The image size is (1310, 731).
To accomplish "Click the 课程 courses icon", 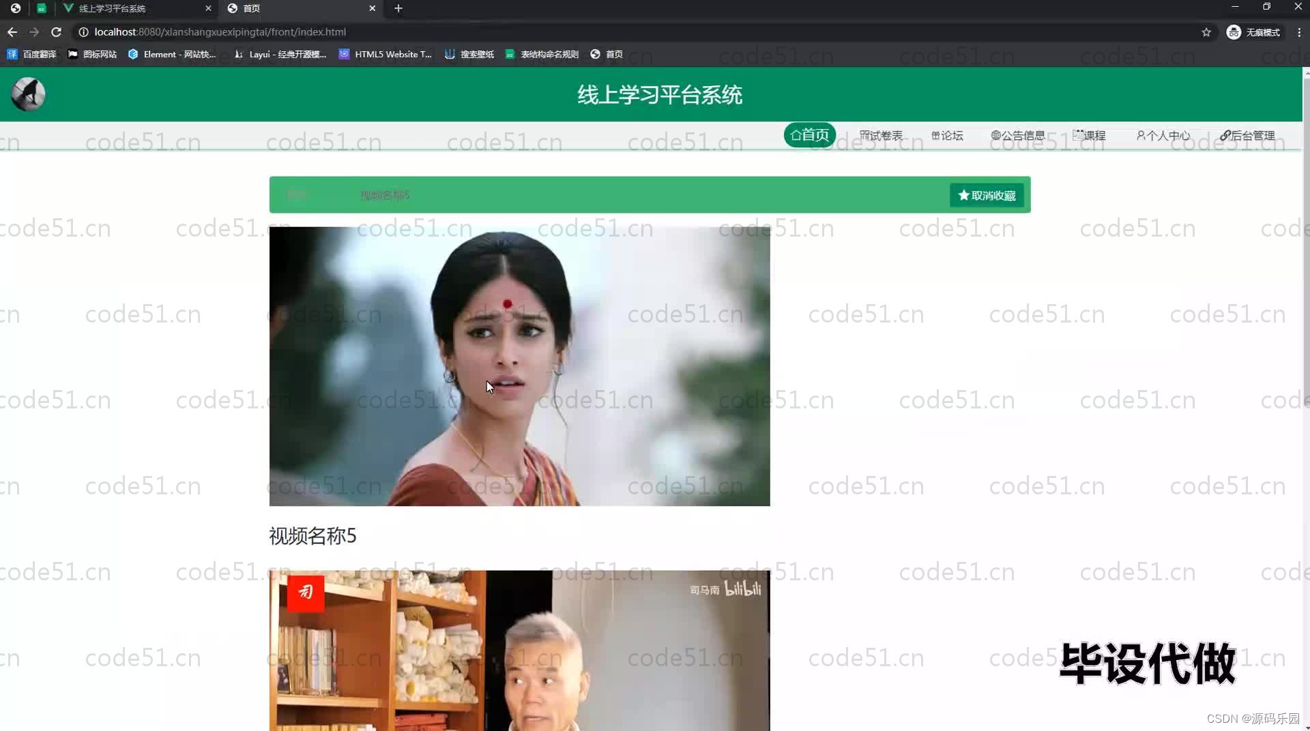I will 1077,136.
